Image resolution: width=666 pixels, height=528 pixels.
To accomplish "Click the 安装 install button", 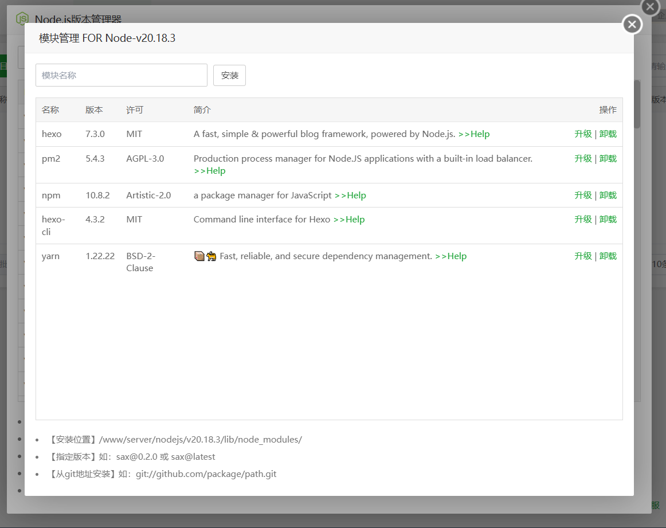I will click(229, 75).
